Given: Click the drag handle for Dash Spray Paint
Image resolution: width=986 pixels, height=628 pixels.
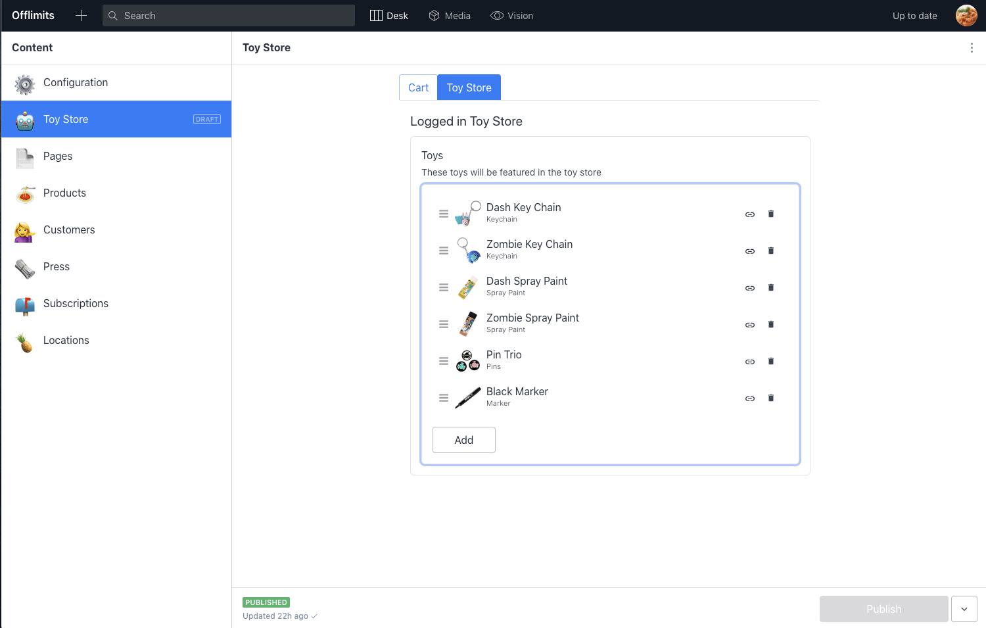Looking at the screenshot, I should pyautogui.click(x=444, y=287).
